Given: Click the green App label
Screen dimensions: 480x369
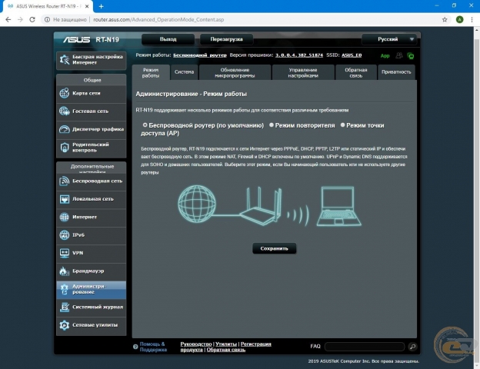Looking at the screenshot, I should tap(385, 55).
